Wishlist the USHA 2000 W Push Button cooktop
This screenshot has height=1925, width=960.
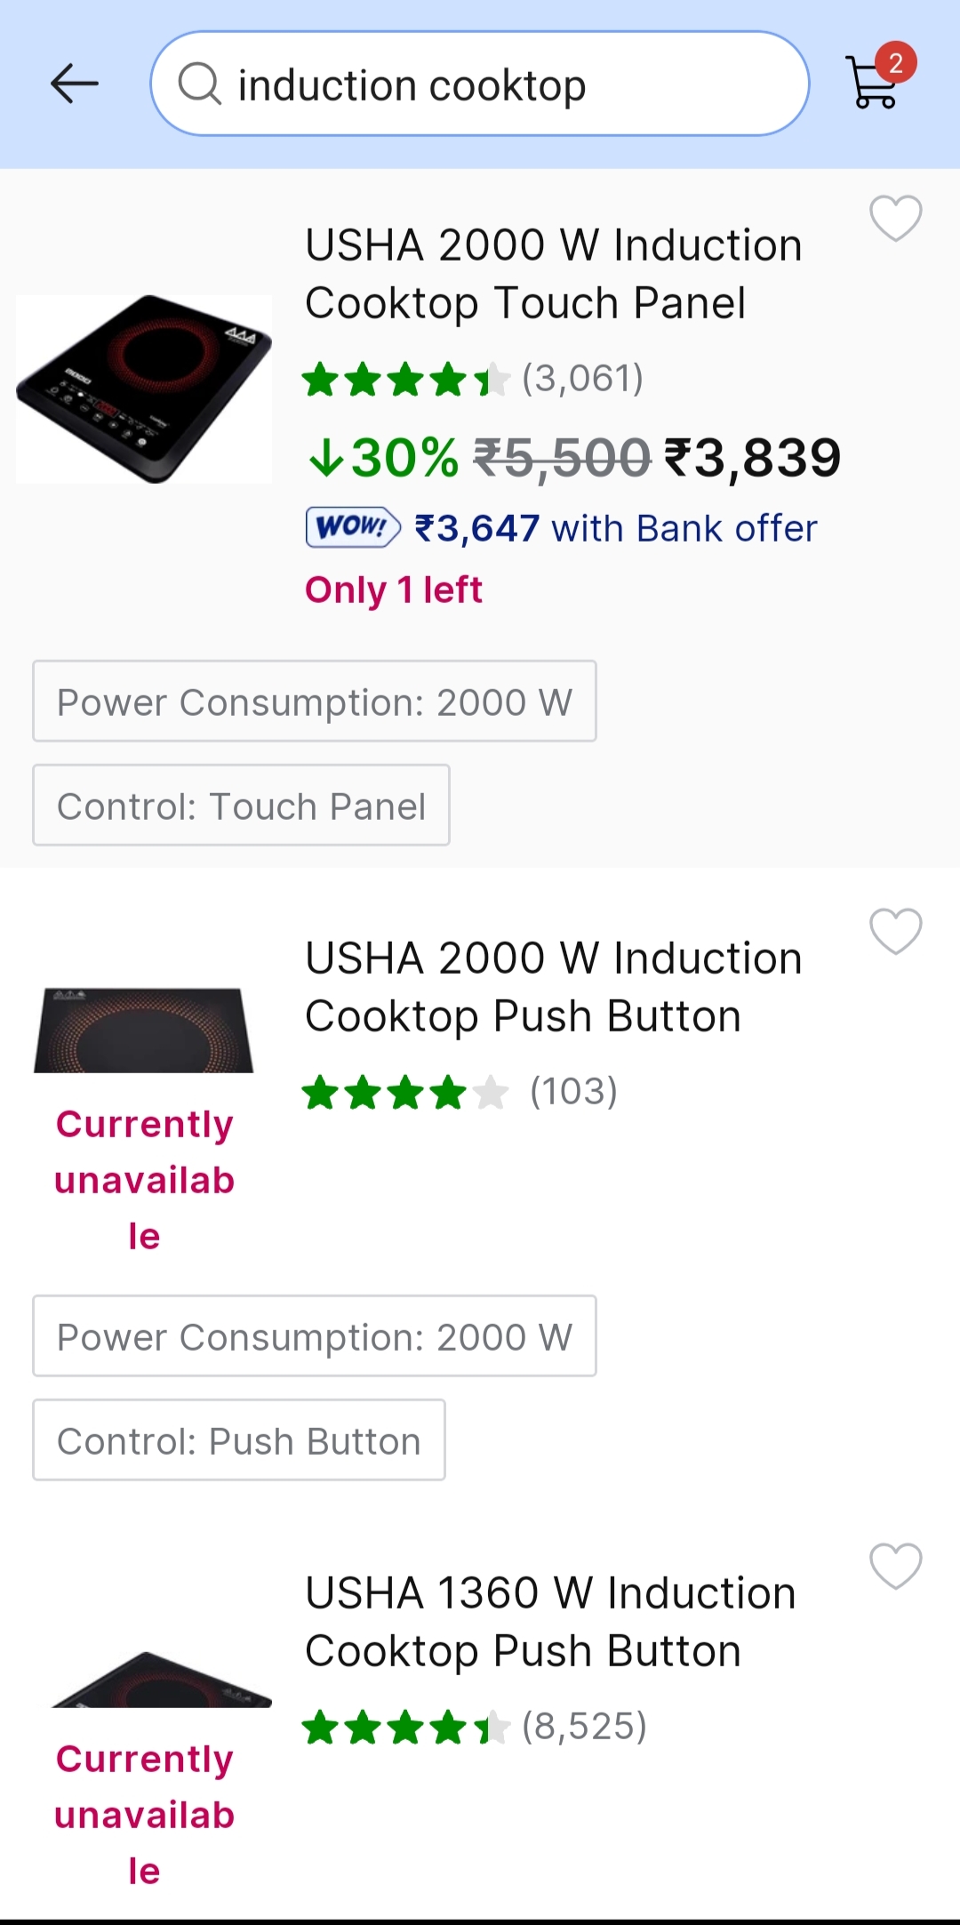tap(895, 931)
